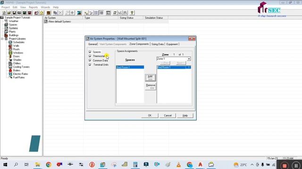This screenshot has height=169, width=302.
Task: Collapse the Project Libraries tree node
Action: [x=2, y=38]
